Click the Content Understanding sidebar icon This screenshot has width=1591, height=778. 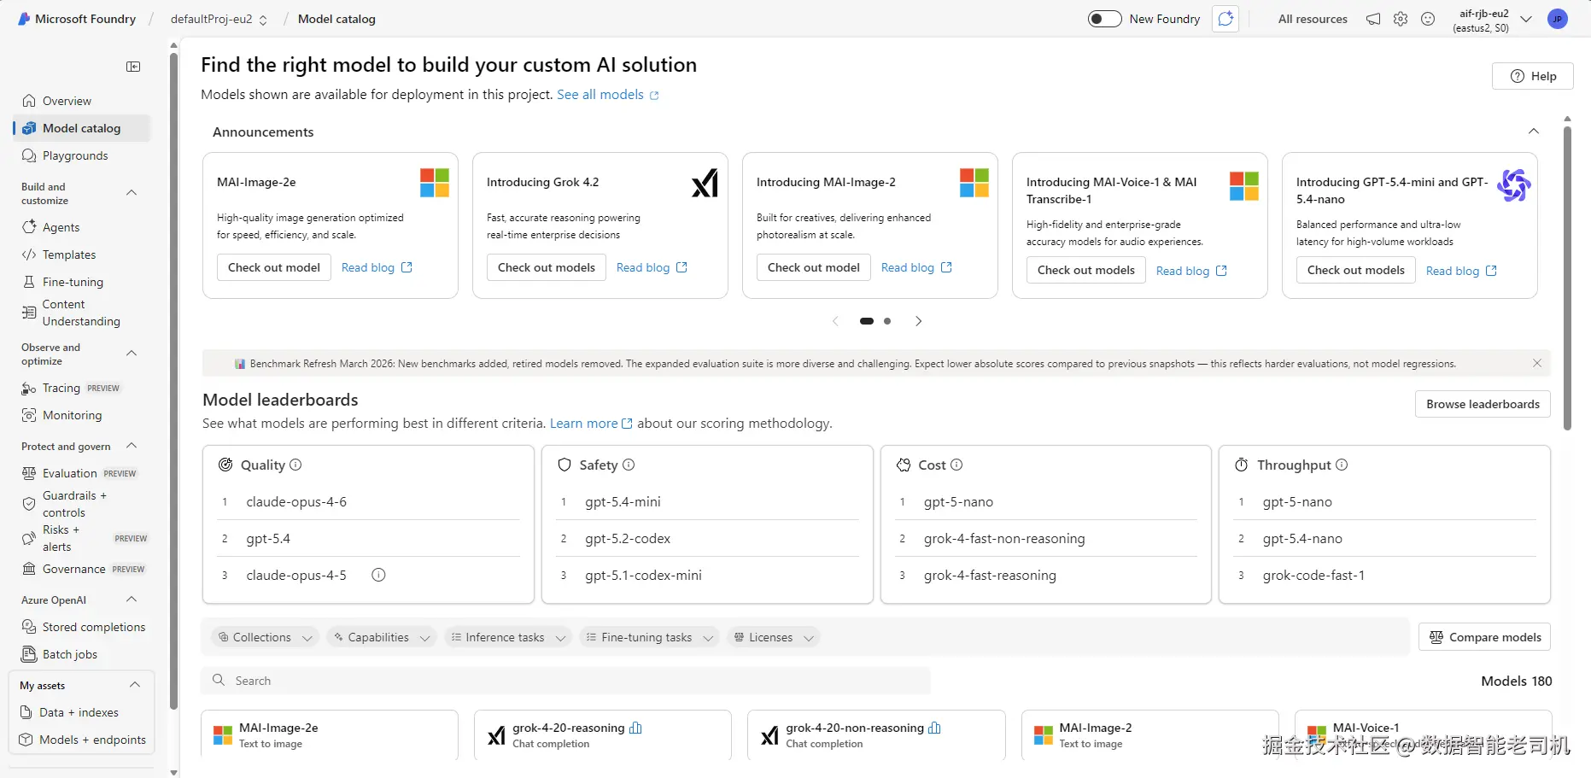coord(29,313)
